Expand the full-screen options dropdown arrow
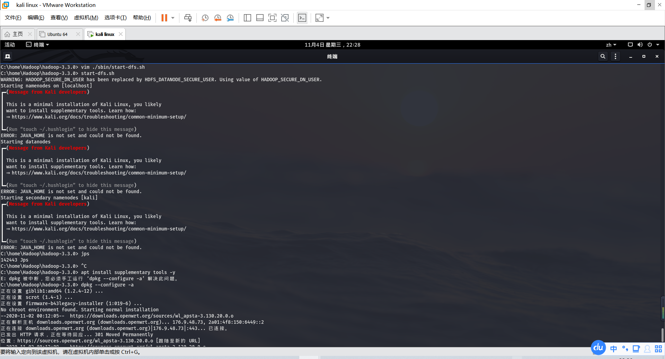Screen dimensions: 665x359 click(x=328, y=18)
